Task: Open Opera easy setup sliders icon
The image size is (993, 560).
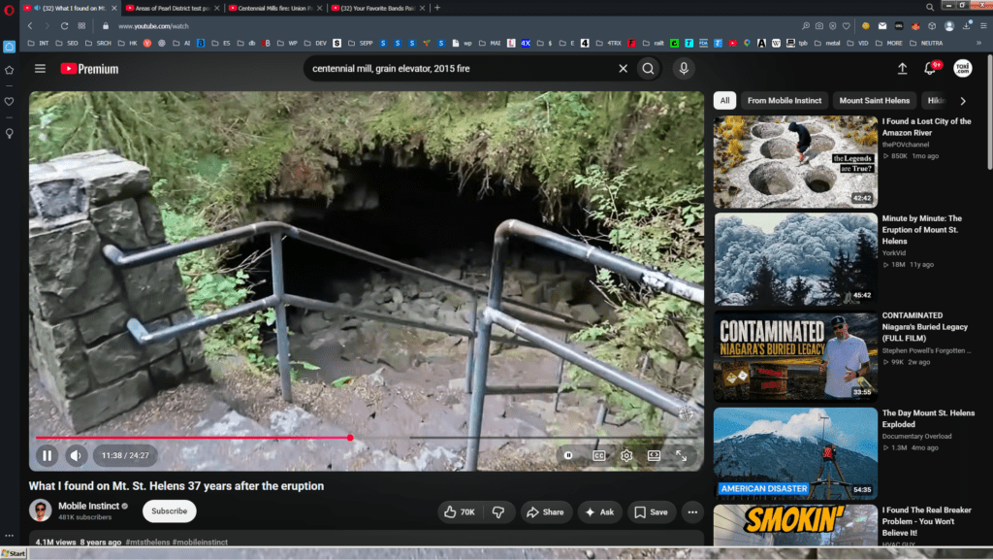Action: [983, 26]
